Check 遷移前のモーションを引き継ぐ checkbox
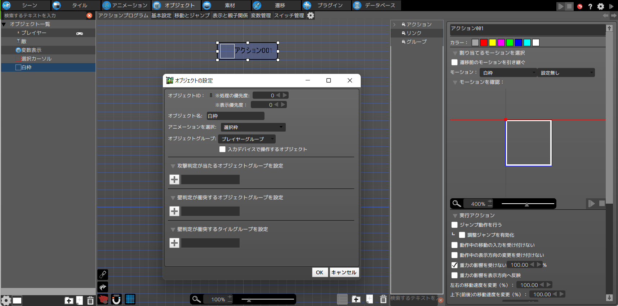This screenshot has width=618, height=306. coord(454,62)
